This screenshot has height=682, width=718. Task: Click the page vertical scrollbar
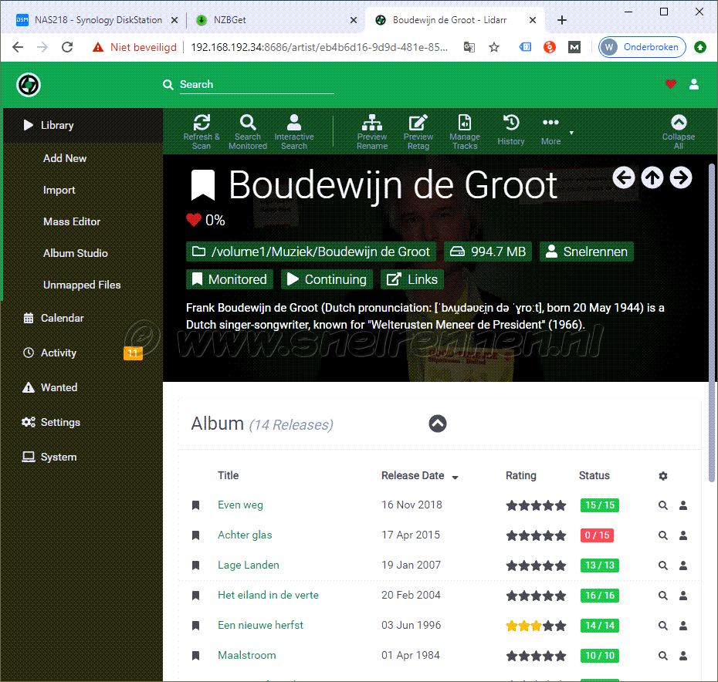pyautogui.click(x=712, y=322)
